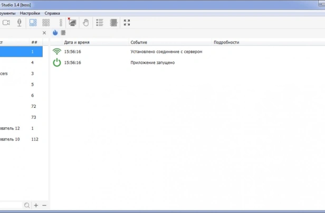Image resolution: width=325 pixels, height=213 pixels.
Task: Close the side panel with X
Action: [44, 33]
